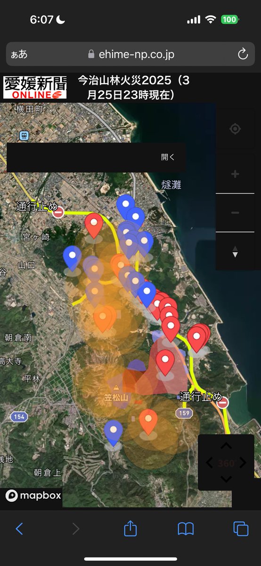Viewport: 261px width, 566px height.
Task: Tap upper road-closed no-entry sign icon
Action: click(58, 212)
